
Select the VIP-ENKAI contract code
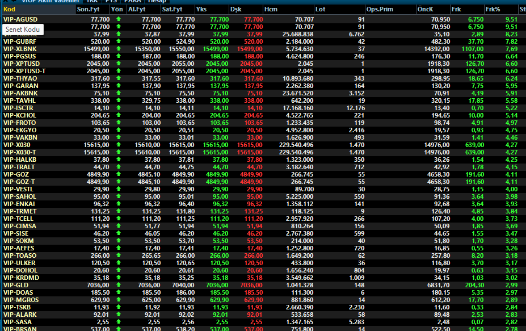(x=19, y=204)
